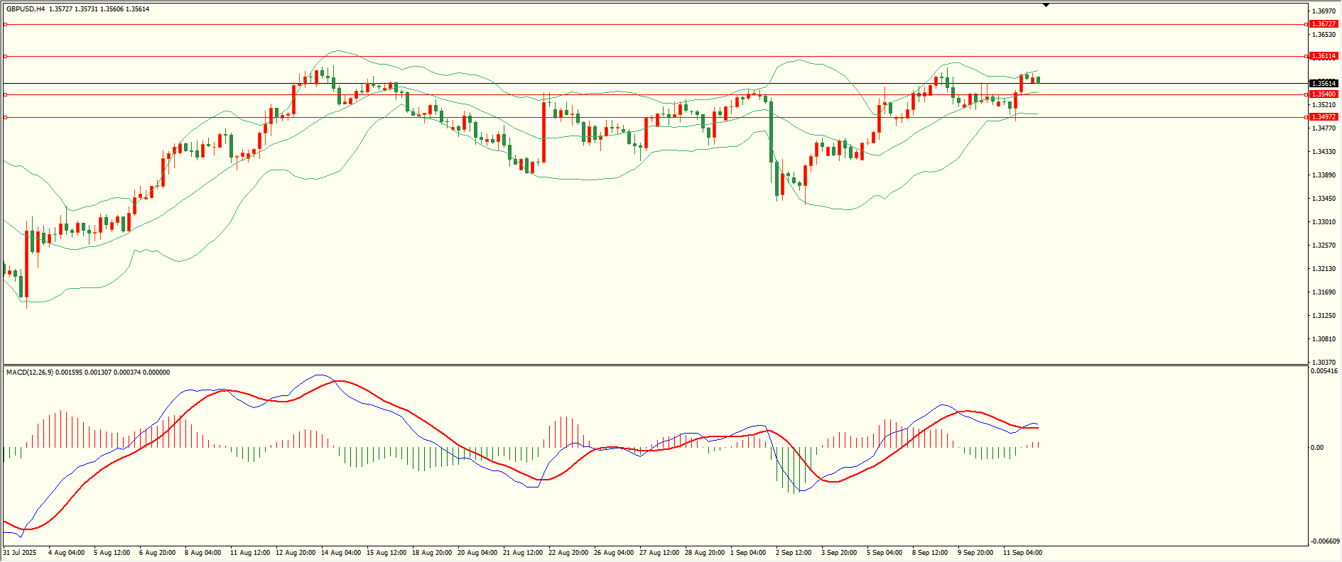Click the MACD(12,26,9) indicator label
1342x562 pixels.
point(29,373)
